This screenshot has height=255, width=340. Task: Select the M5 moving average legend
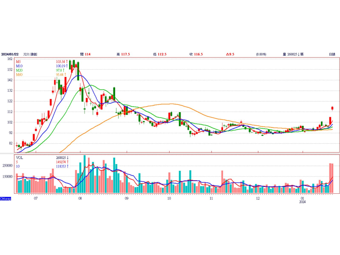pos(19,62)
